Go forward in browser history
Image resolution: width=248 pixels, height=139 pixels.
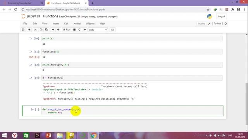(x=10, y=9)
